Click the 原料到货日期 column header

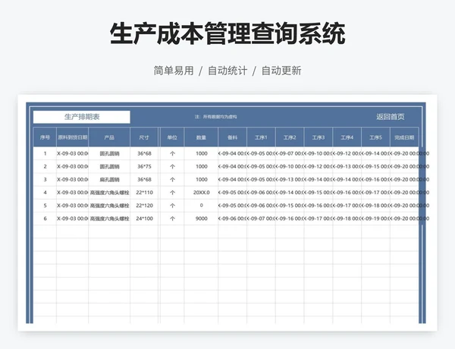click(x=73, y=137)
